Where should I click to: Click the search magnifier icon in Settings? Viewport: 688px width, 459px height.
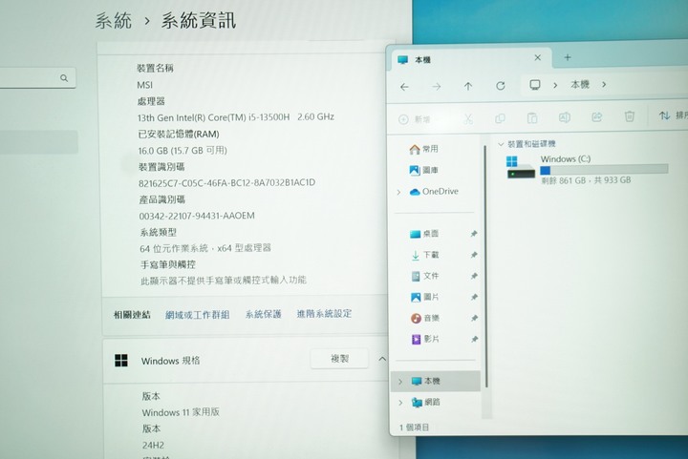click(x=64, y=78)
